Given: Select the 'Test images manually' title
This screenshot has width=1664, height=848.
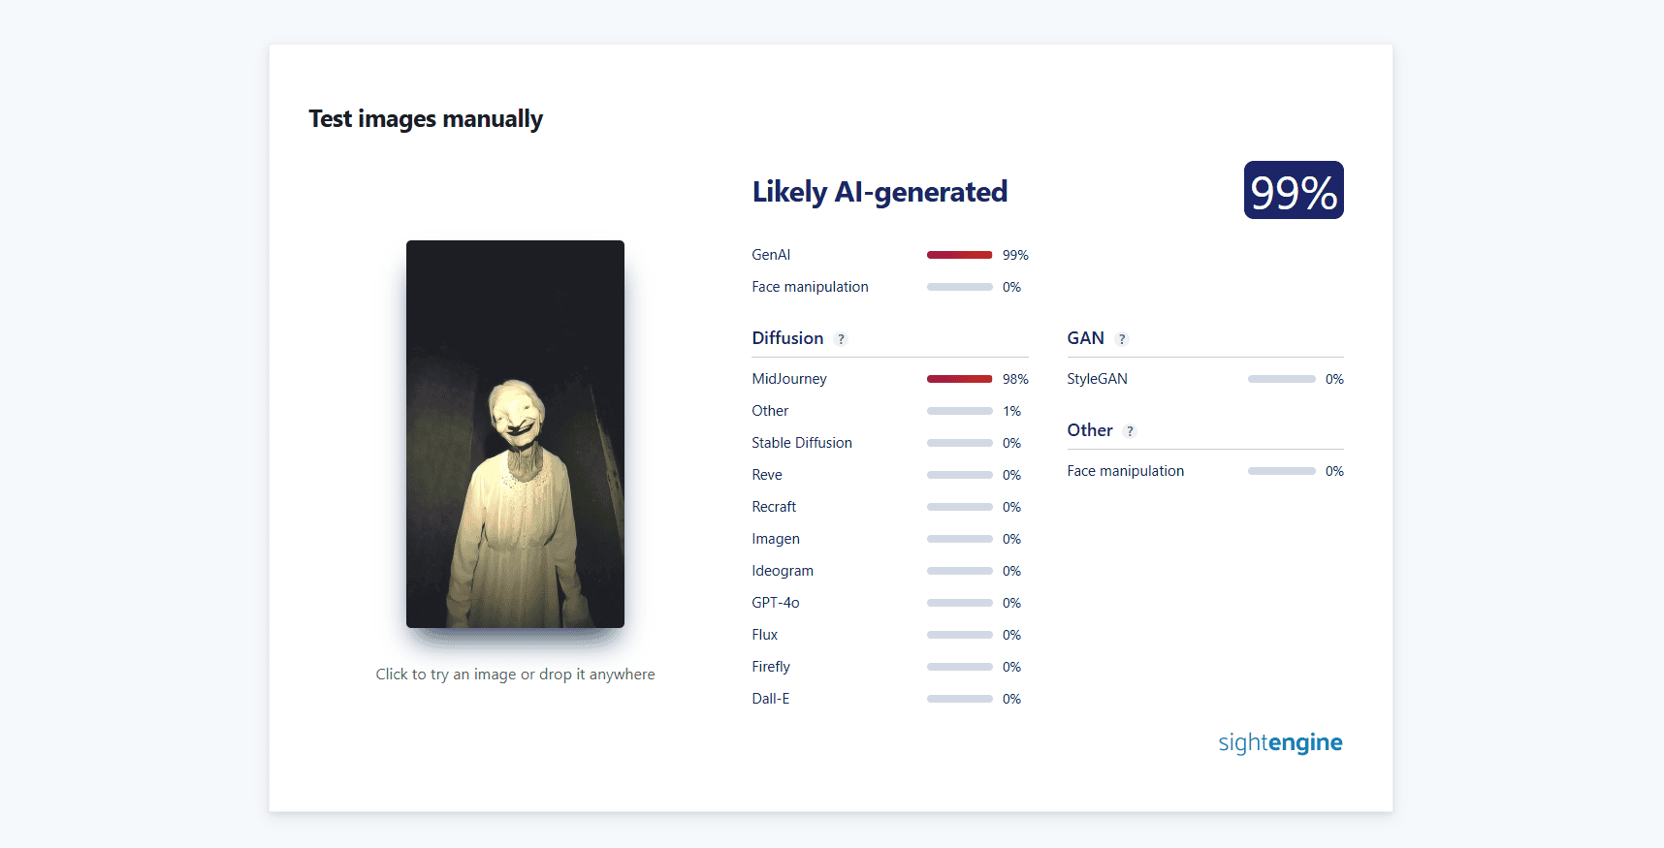Looking at the screenshot, I should coord(426,119).
